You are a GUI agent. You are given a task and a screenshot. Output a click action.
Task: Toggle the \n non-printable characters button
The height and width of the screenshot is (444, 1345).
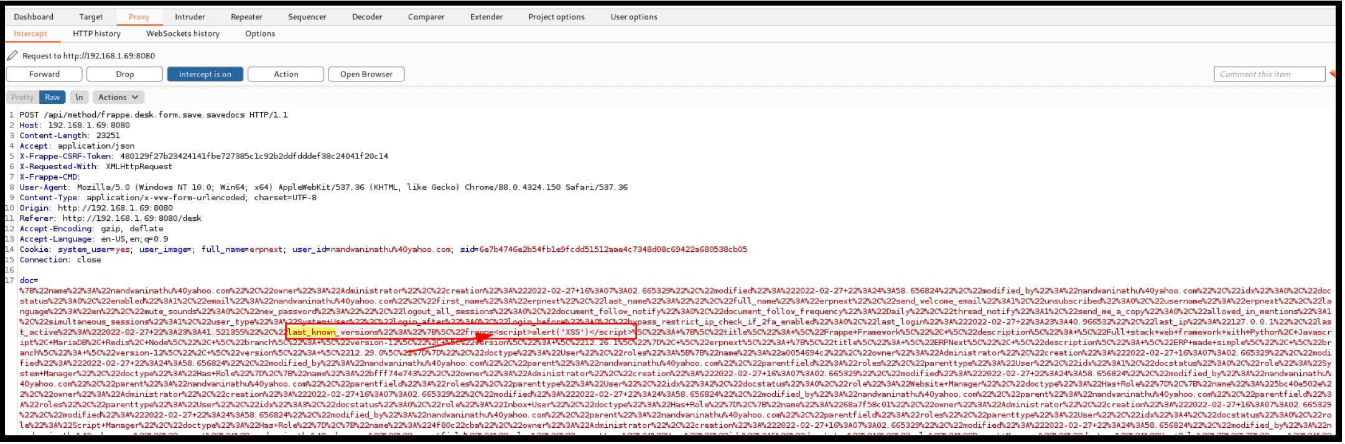click(x=78, y=97)
